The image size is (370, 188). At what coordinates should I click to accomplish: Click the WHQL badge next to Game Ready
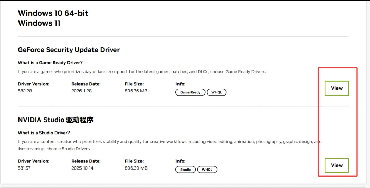[217, 92]
